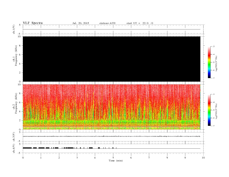The height and width of the screenshot is (177, 229).
Task: Click ch.1 color bar 'log(PSD)(V²/Hz)' label
Action: click(x=216, y=63)
